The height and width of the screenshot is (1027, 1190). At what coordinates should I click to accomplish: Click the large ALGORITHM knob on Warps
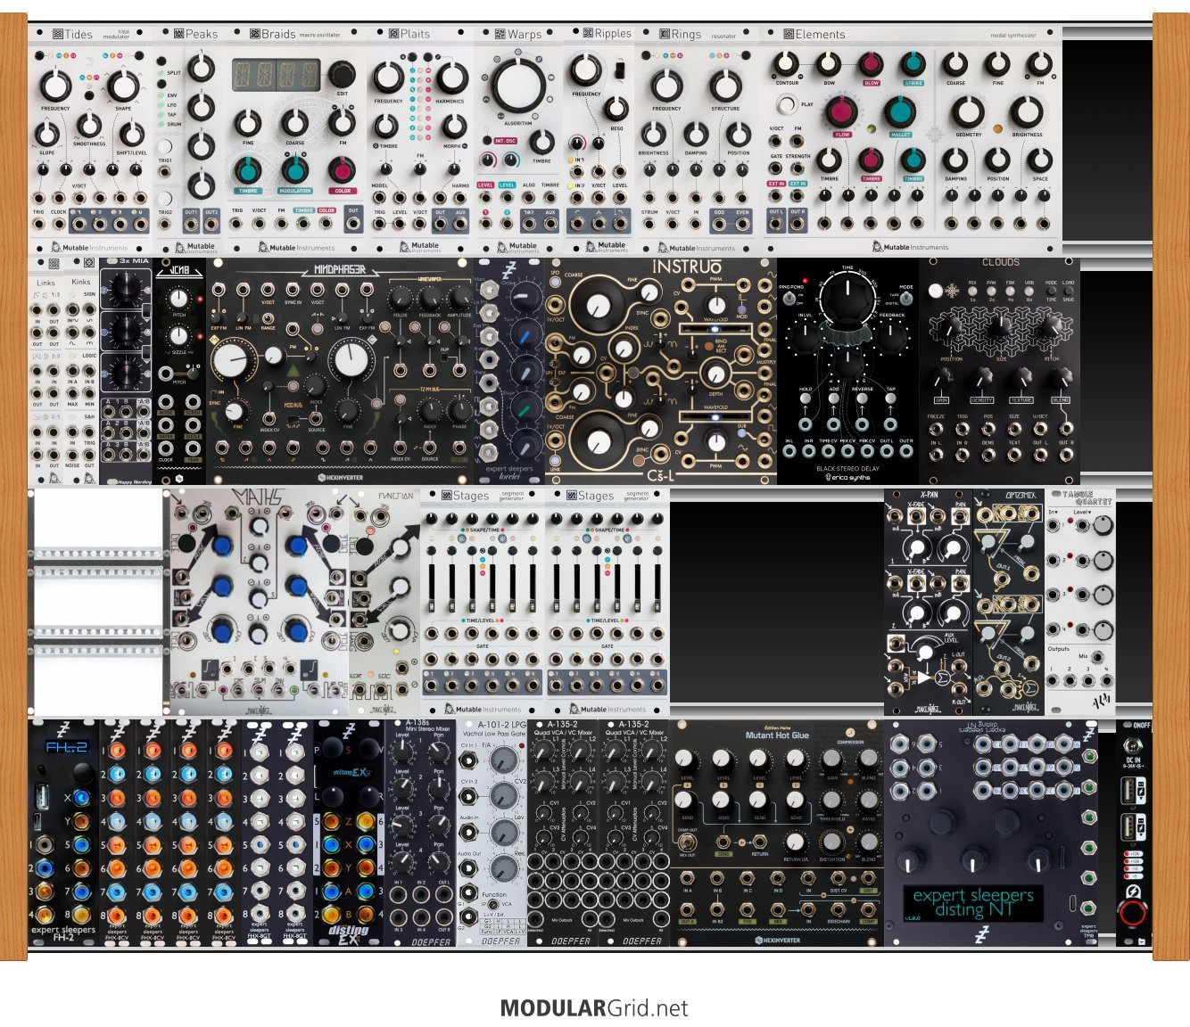[x=516, y=86]
